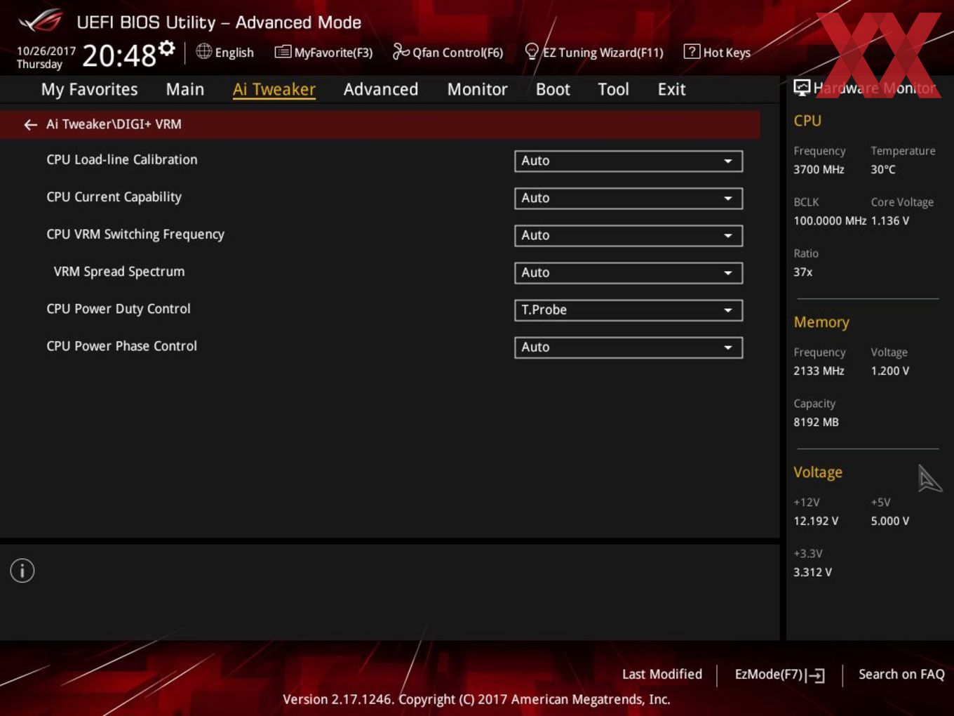Select the CPU VRM Switching Frequency label

135,234
